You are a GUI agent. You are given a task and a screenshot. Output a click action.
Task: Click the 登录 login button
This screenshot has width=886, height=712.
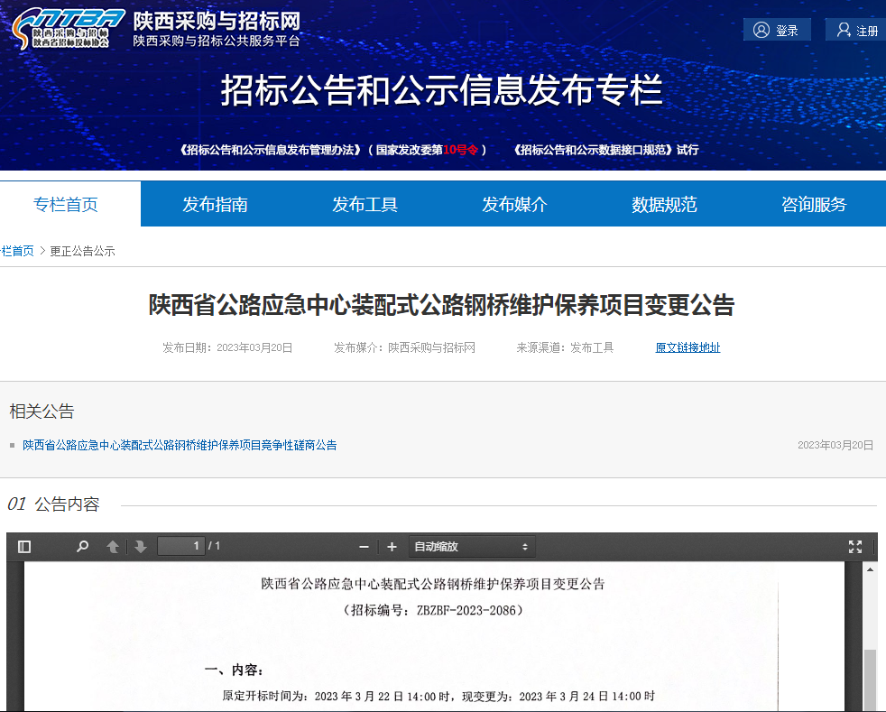[777, 30]
